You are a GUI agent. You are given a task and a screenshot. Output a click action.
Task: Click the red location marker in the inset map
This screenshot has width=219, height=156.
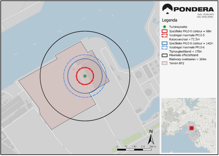[x=191, y=128]
